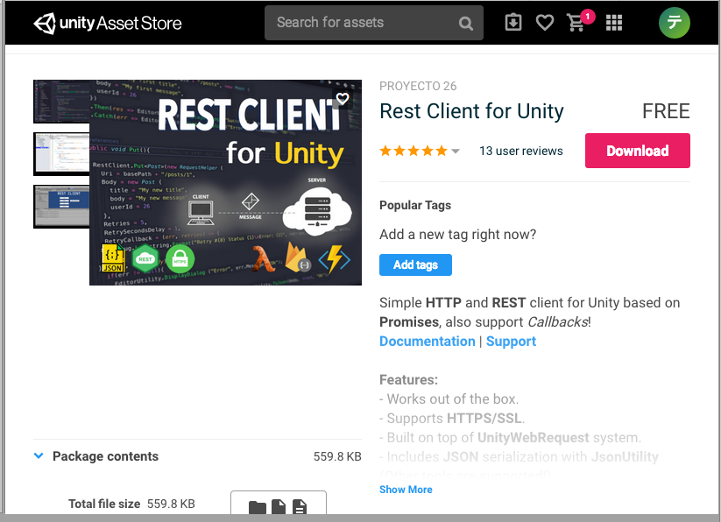The height and width of the screenshot is (522, 721).
Task: Open the Support link
Action: (x=511, y=342)
